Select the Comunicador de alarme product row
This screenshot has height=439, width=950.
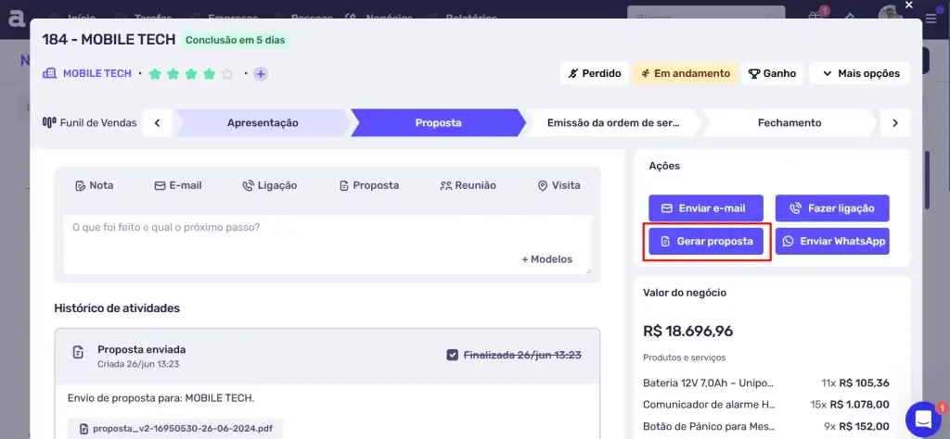(x=765, y=405)
